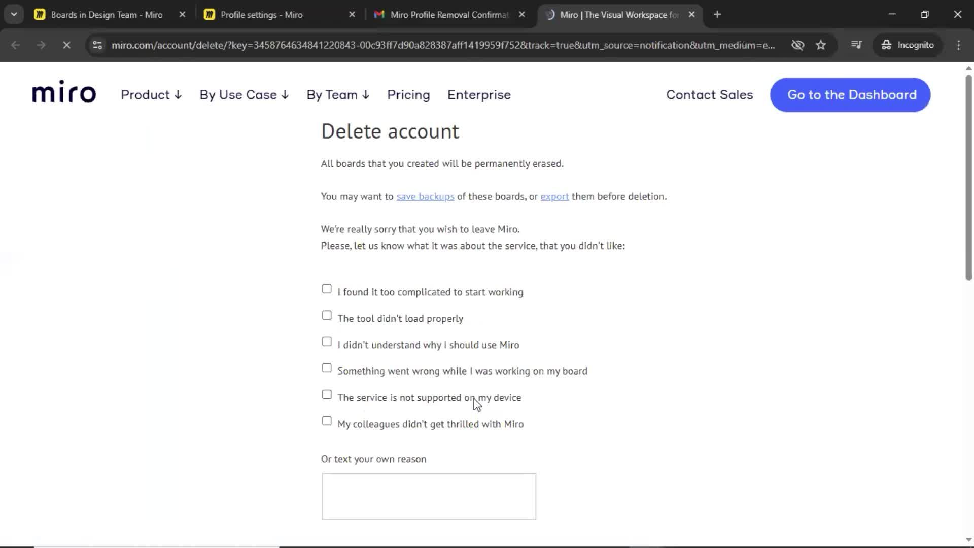Screen dimensions: 974x548
Task: Click the Gmail icon on the third tab
Action: [379, 15]
